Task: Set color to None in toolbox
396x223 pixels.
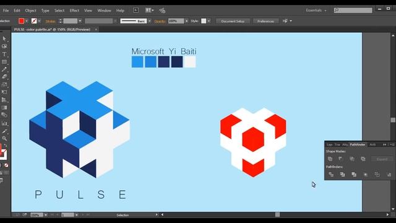Action: 6,165
